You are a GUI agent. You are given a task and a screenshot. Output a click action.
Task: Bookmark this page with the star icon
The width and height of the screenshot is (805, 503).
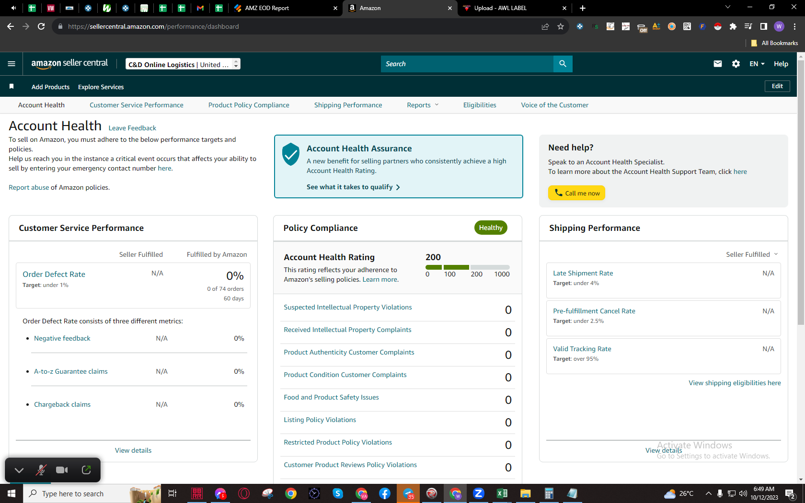[561, 26]
